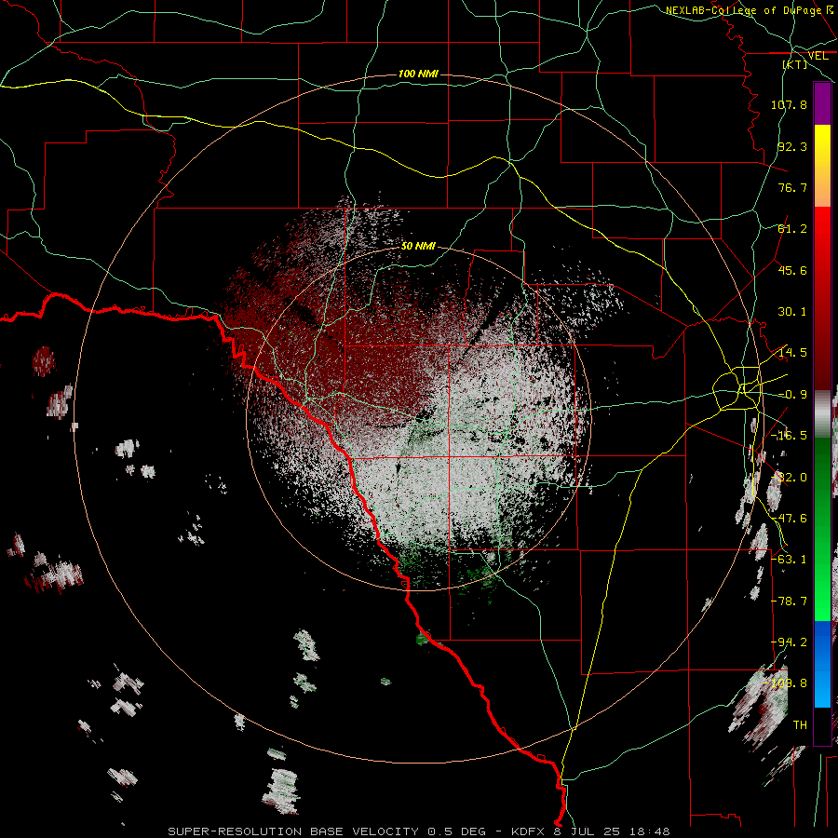Image resolution: width=838 pixels, height=838 pixels.
Task: Click the -0.9 velocity scale value
Action: pyautogui.click(x=792, y=395)
